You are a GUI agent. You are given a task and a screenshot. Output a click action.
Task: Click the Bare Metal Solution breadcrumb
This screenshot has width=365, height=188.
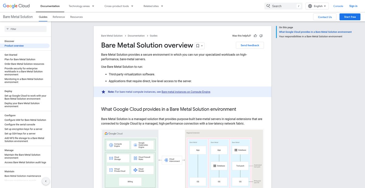[x=112, y=36]
